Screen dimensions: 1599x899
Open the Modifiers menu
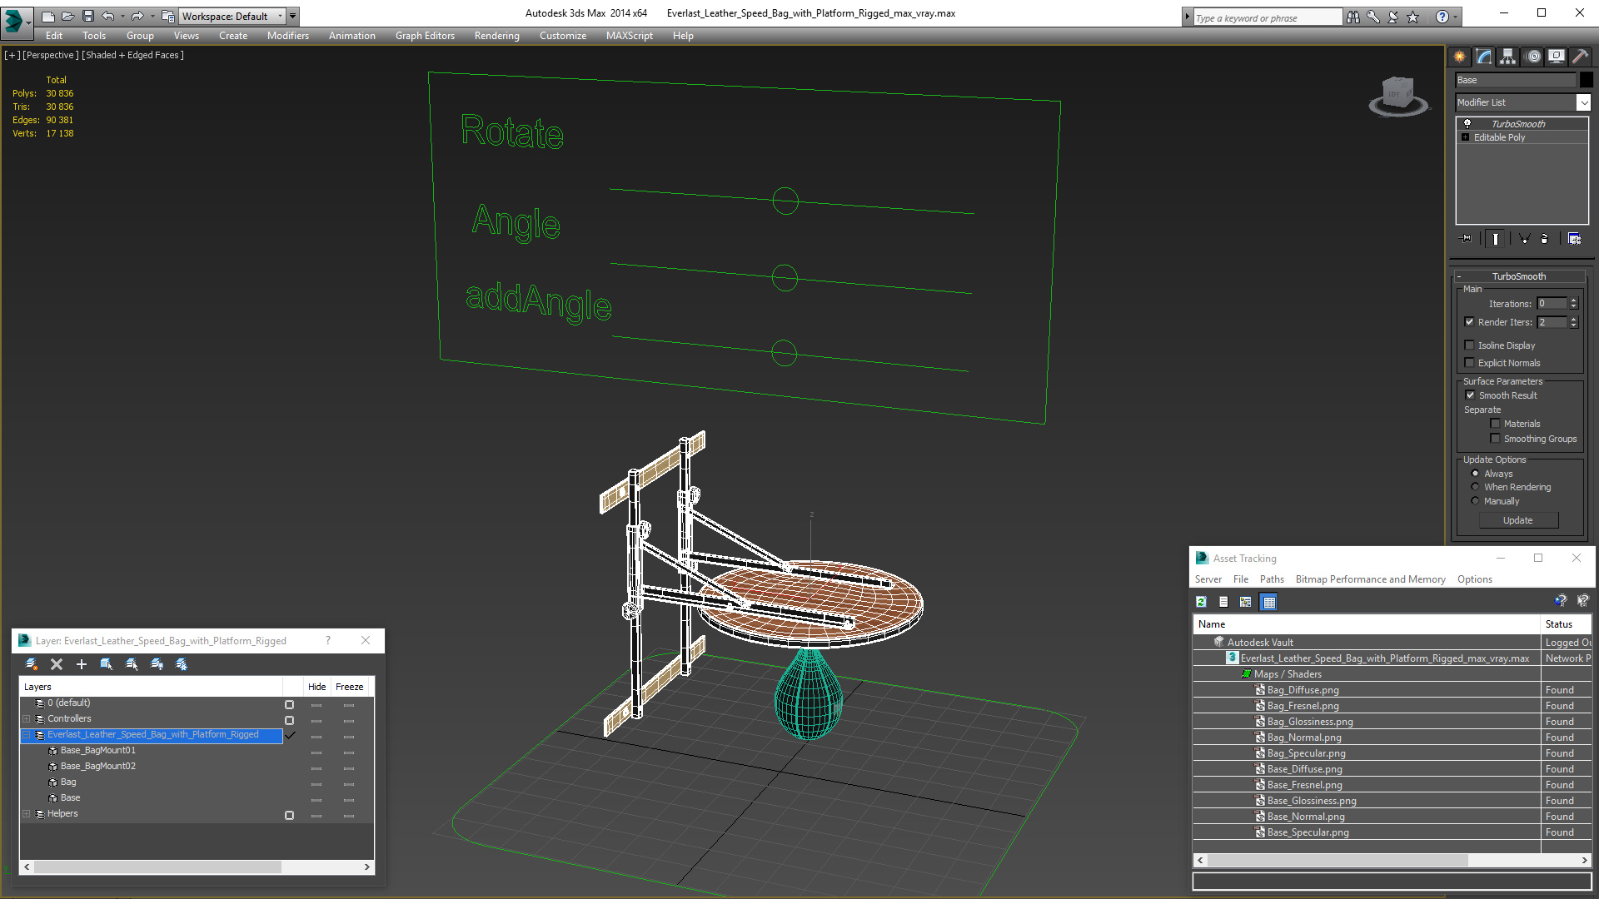[287, 36]
